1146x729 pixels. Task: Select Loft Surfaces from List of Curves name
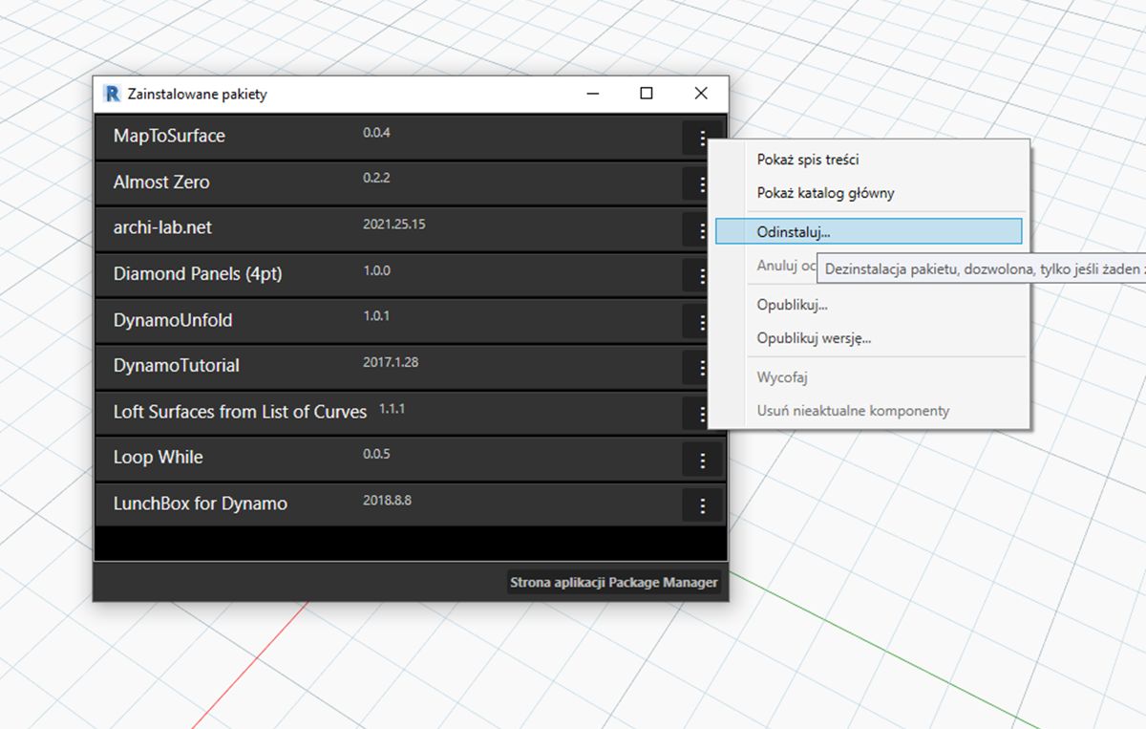(240, 412)
